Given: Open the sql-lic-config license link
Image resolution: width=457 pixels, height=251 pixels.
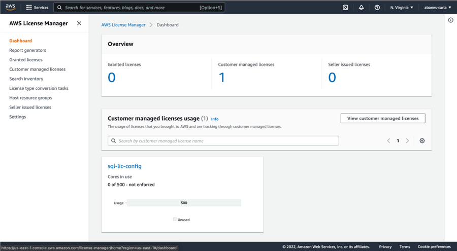Looking at the screenshot, I should (x=124, y=166).
